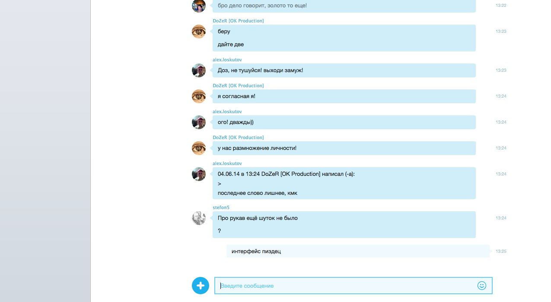Click the 'у нас размножение личности!' message
The image size is (551, 302).
344,148
